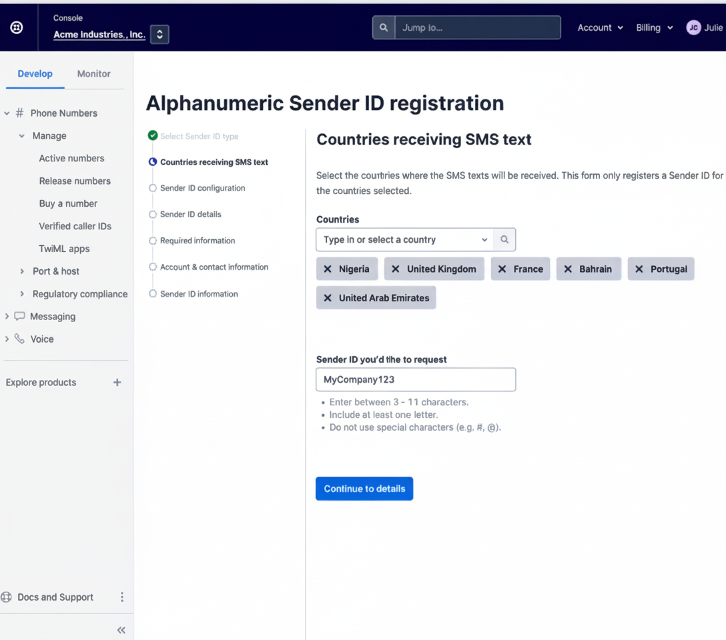Collapse the sidebar with the double-chevron icon
The height and width of the screenshot is (640, 726).
[121, 629]
